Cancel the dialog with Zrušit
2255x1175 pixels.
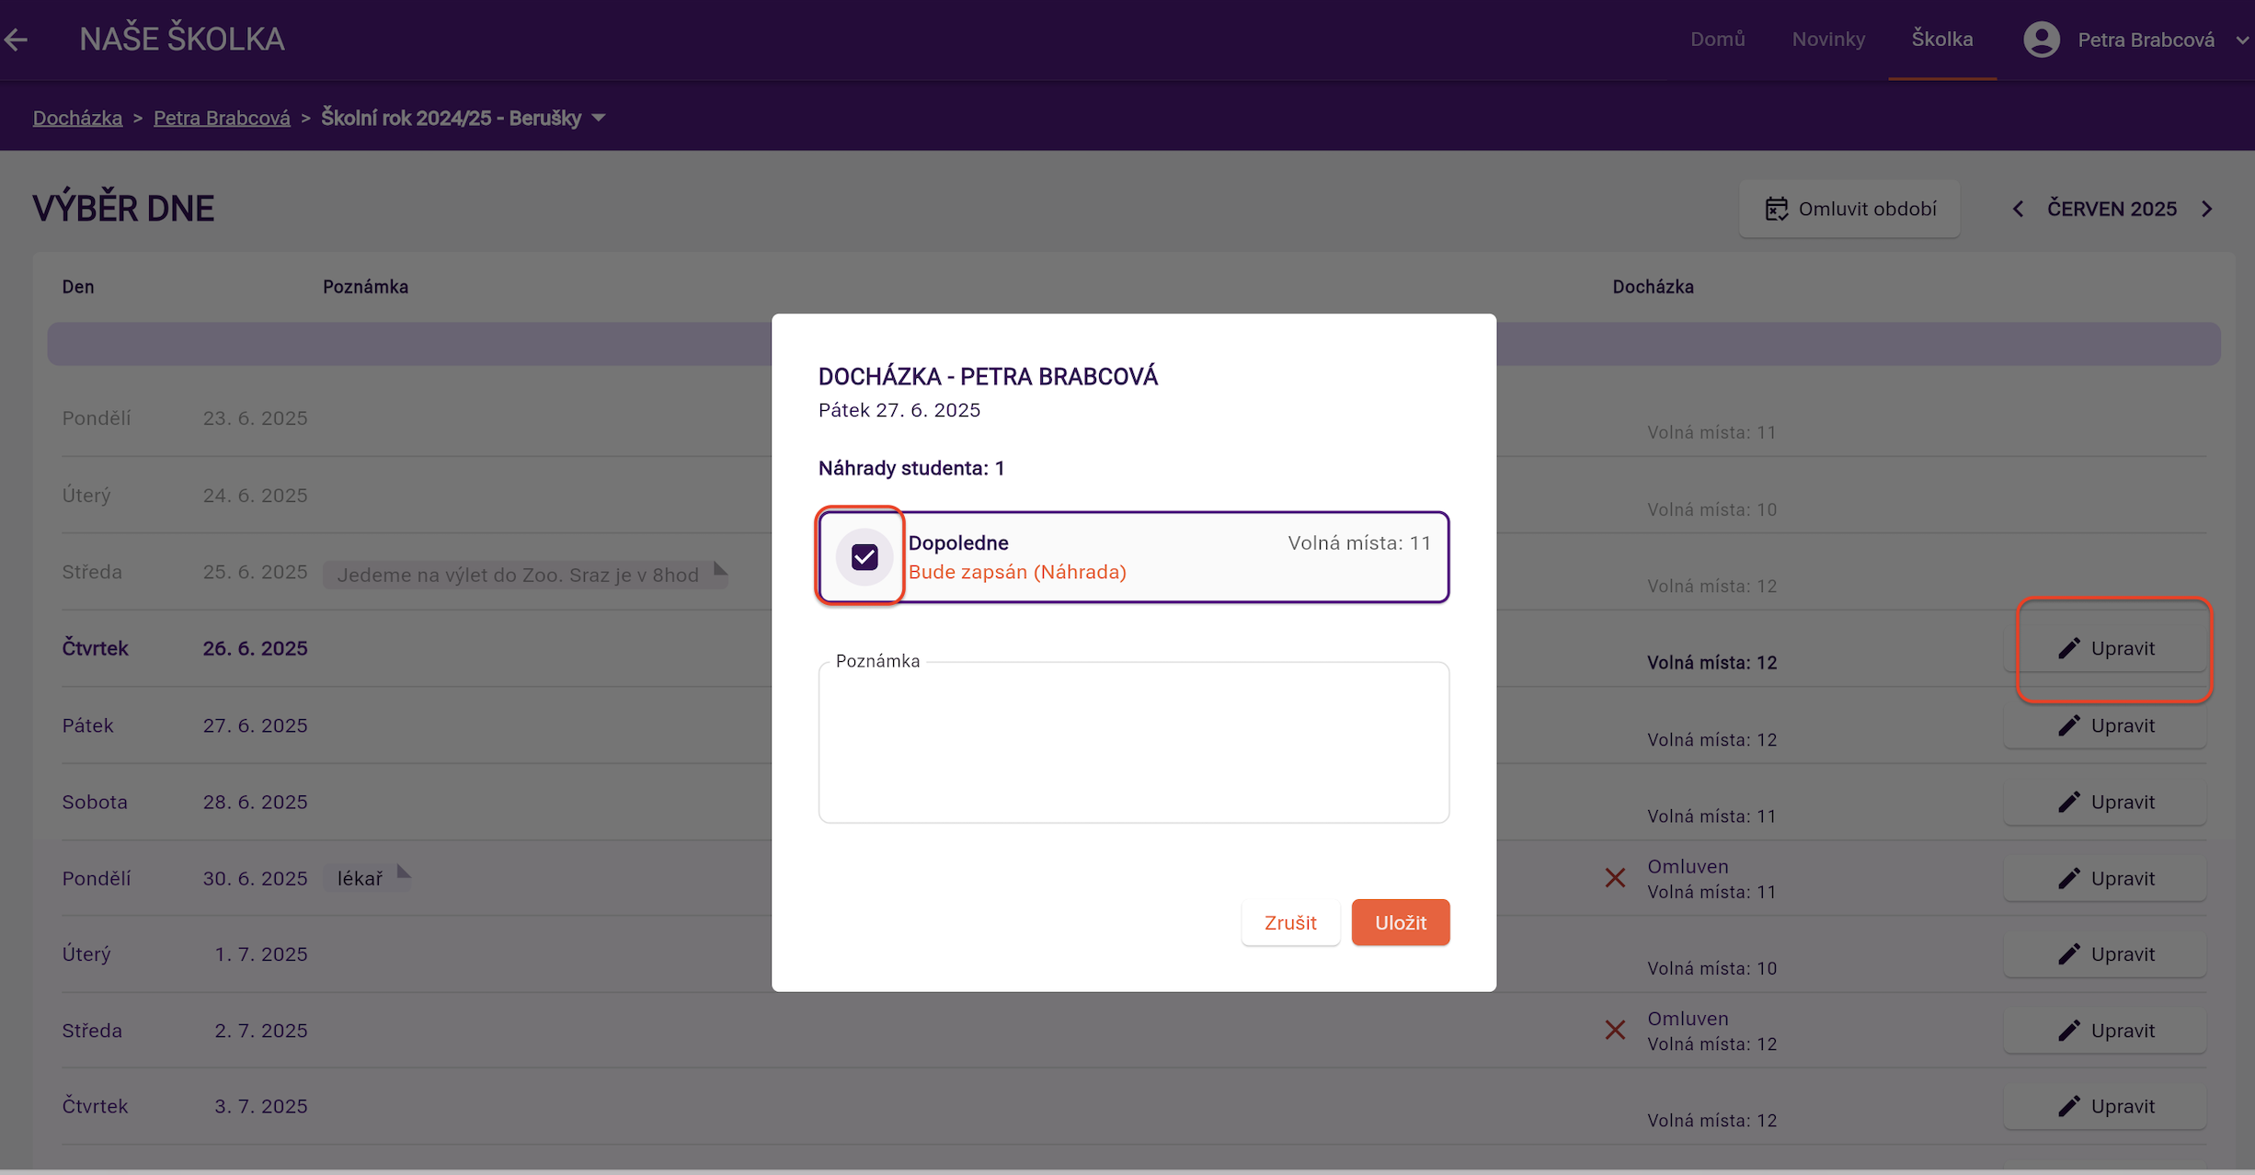1289,922
